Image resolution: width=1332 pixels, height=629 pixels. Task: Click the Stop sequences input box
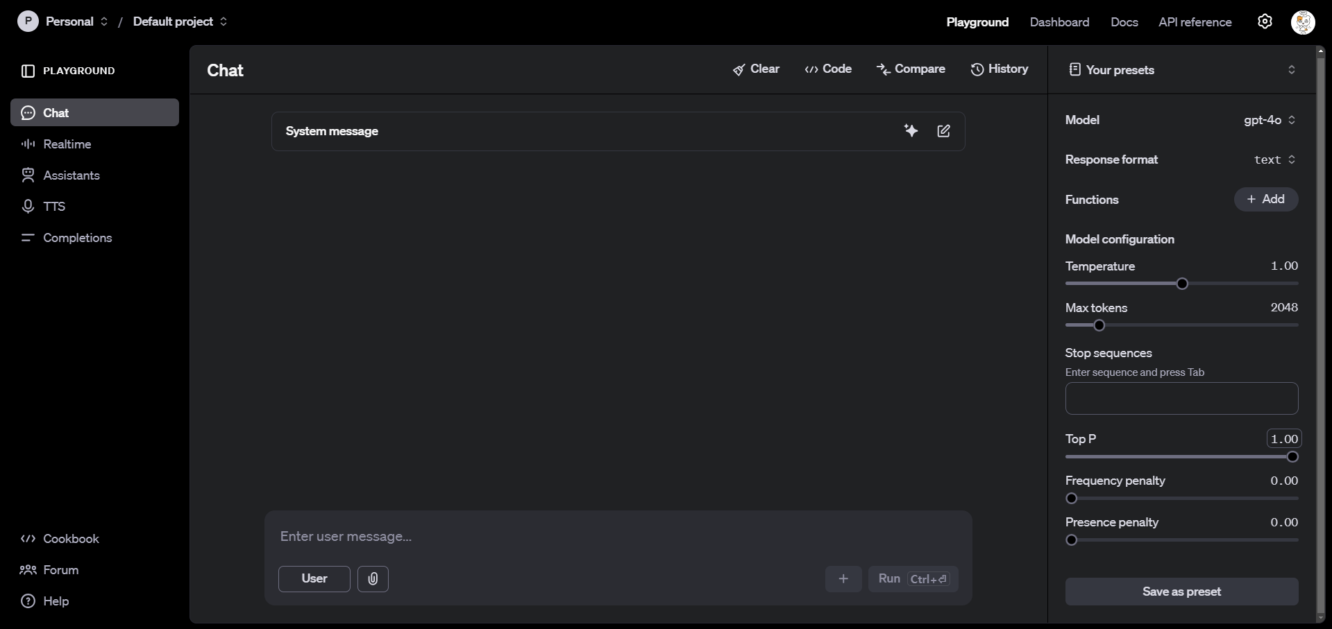tap(1181, 398)
